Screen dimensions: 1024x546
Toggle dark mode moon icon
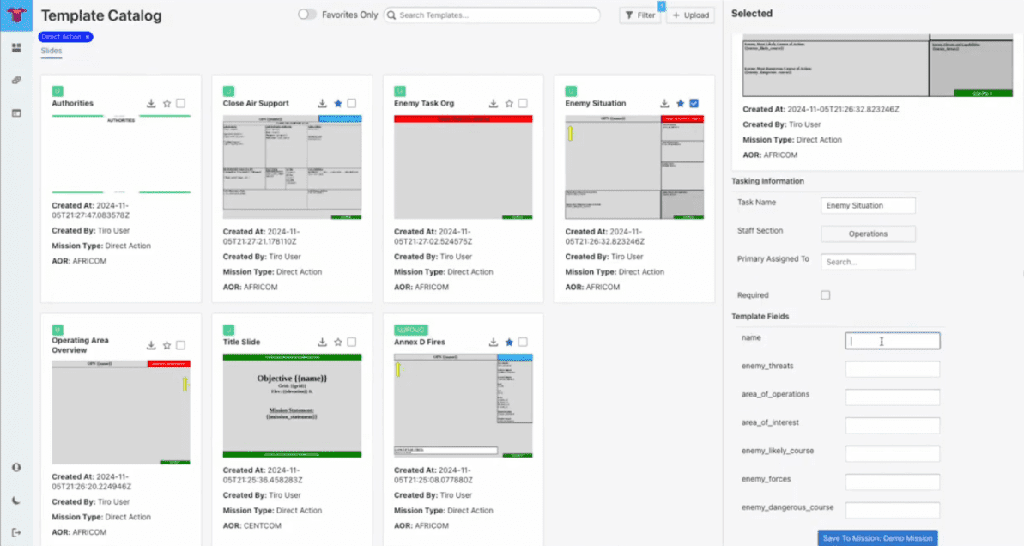(16, 500)
